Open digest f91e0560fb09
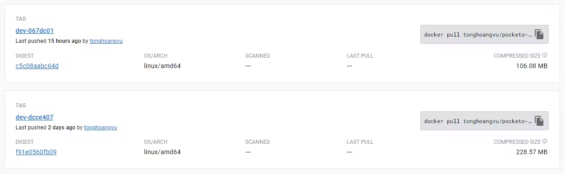 (36, 152)
